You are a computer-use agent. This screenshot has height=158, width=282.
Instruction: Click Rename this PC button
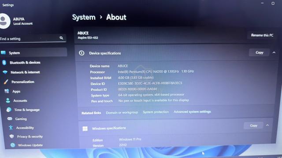[262, 35]
